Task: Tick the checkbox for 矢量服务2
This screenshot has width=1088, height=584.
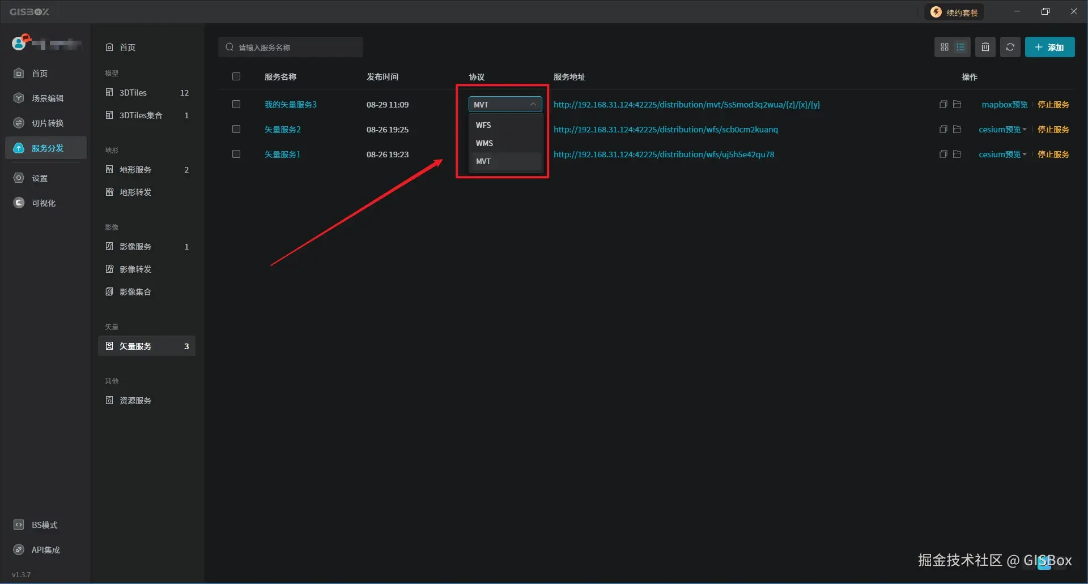Action: [x=236, y=130]
